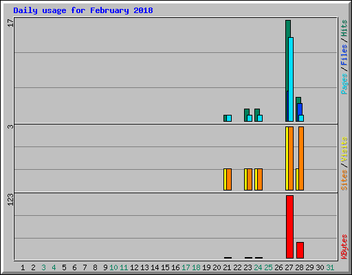352x275 pixels.
Task: Click day label 16 on the x-axis
Action: pyautogui.click(x=175, y=267)
